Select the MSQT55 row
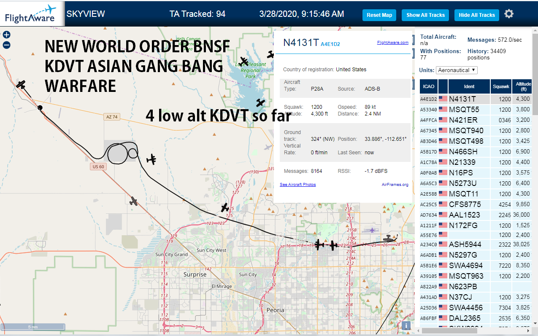 (x=476, y=110)
